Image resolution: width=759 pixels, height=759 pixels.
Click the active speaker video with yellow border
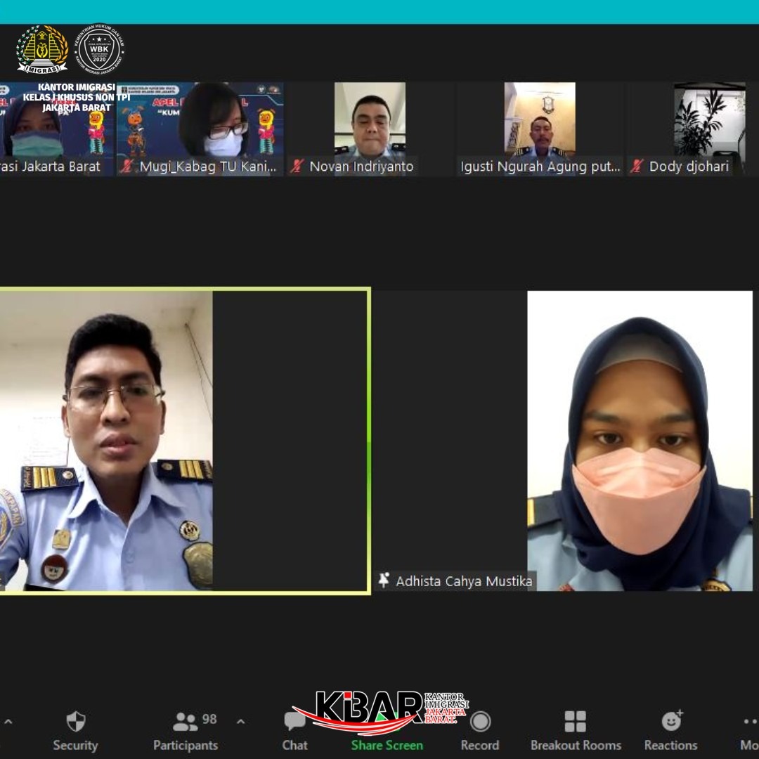185,441
